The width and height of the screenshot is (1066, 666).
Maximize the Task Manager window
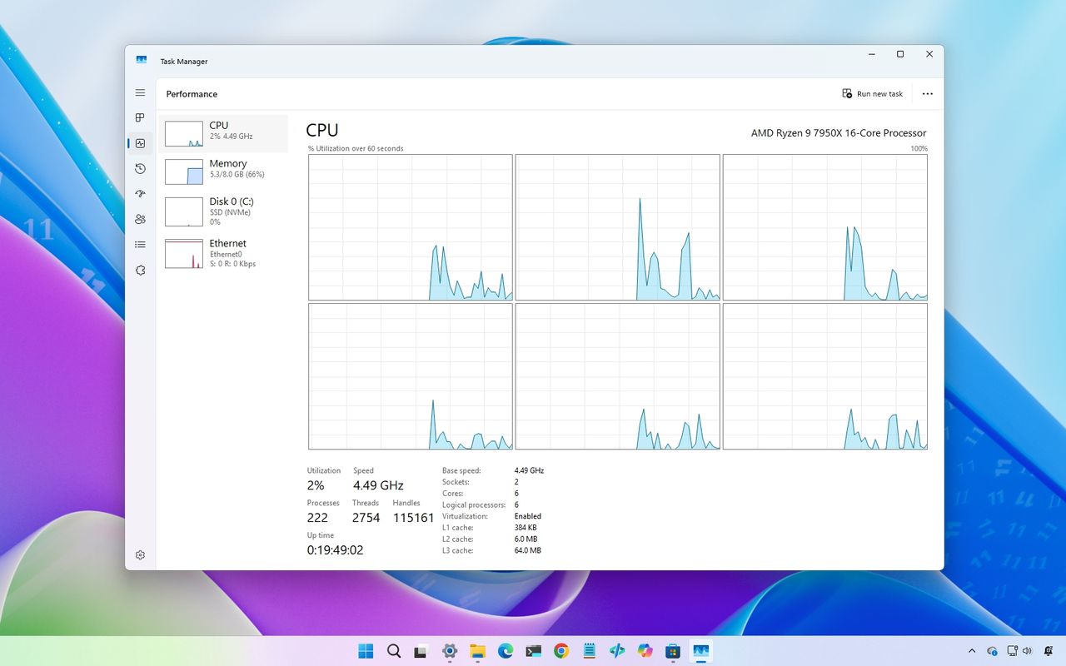[x=900, y=54]
